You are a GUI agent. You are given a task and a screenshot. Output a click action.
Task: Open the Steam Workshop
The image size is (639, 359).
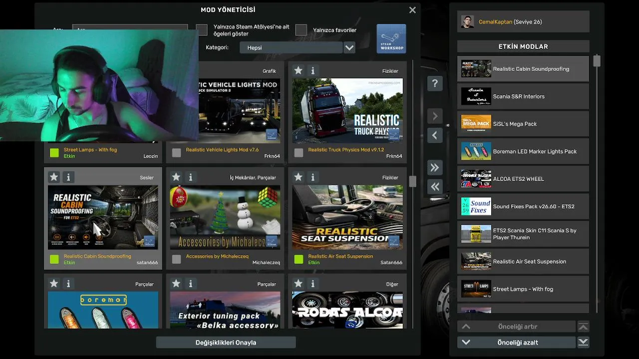(391, 39)
